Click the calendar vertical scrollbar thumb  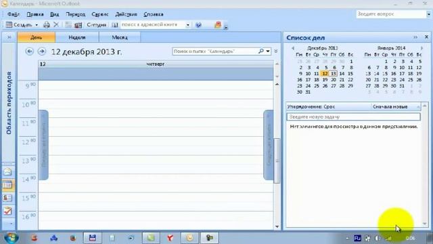pyautogui.click(x=277, y=161)
